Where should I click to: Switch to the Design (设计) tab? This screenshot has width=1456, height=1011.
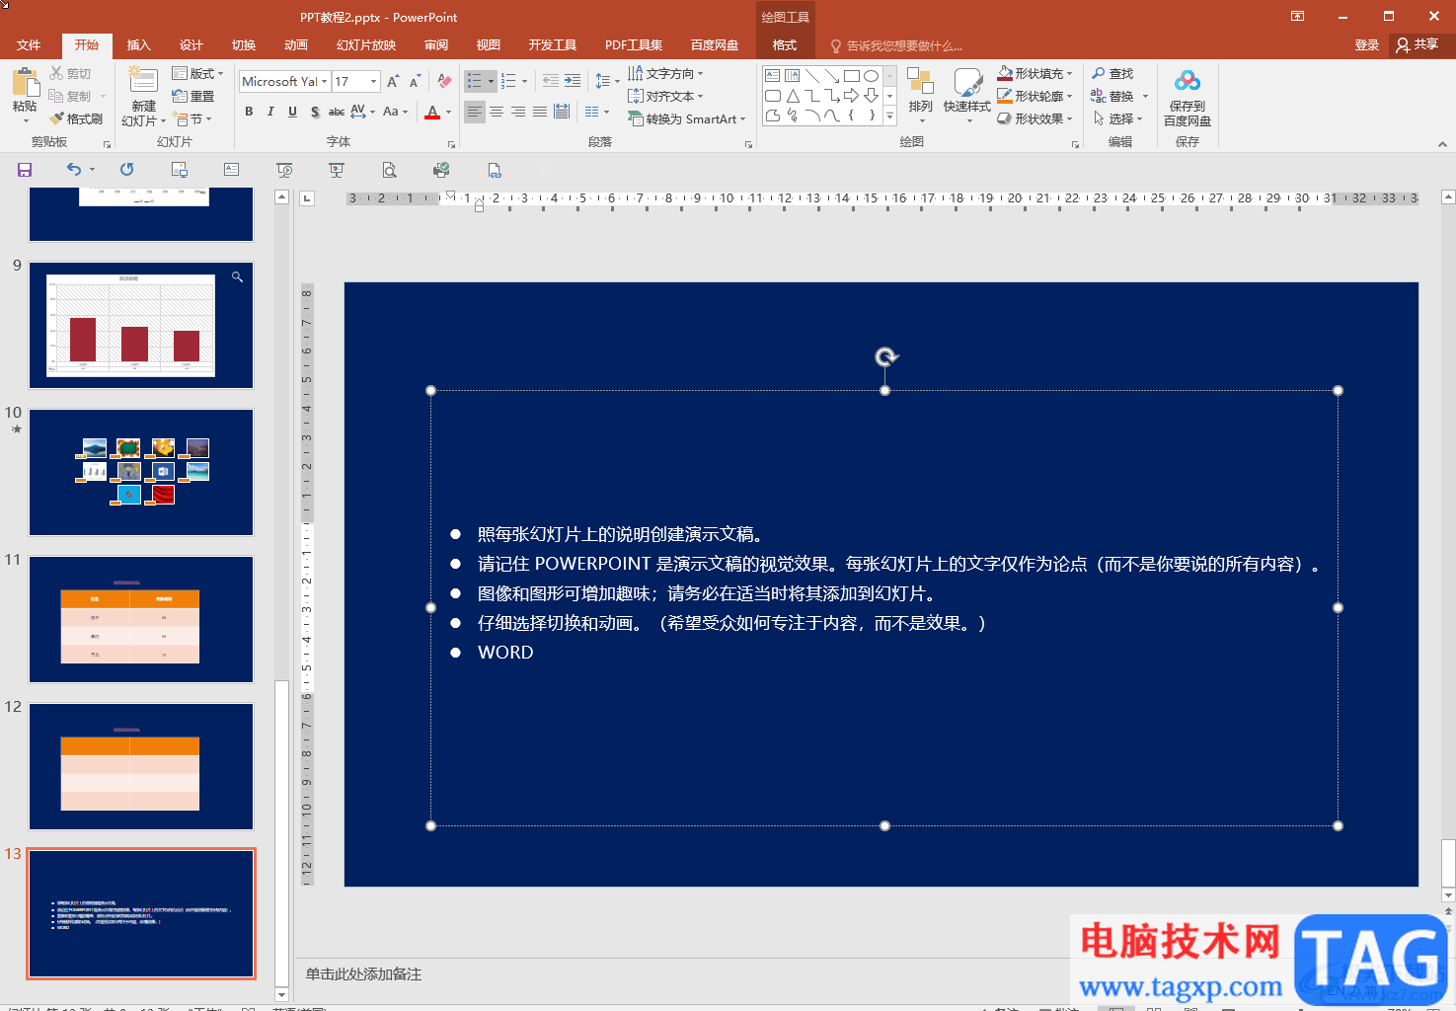[191, 44]
